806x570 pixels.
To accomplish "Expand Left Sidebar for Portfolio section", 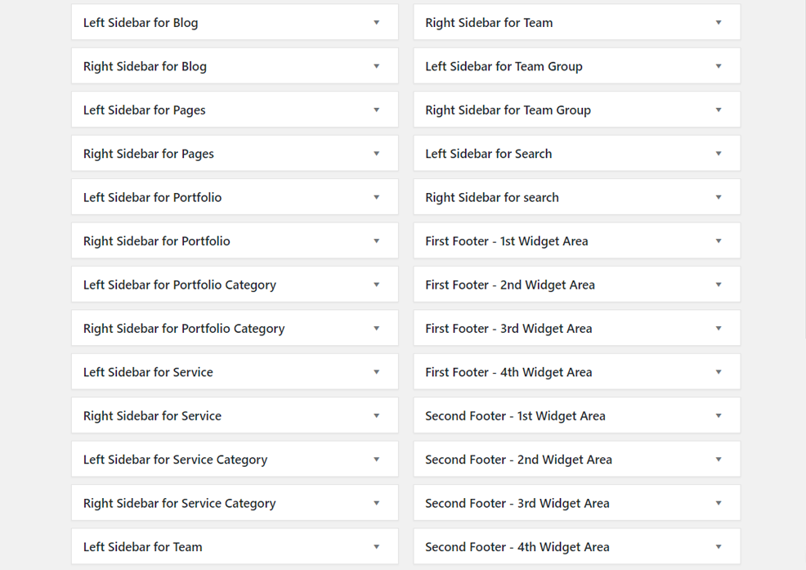I will [376, 197].
